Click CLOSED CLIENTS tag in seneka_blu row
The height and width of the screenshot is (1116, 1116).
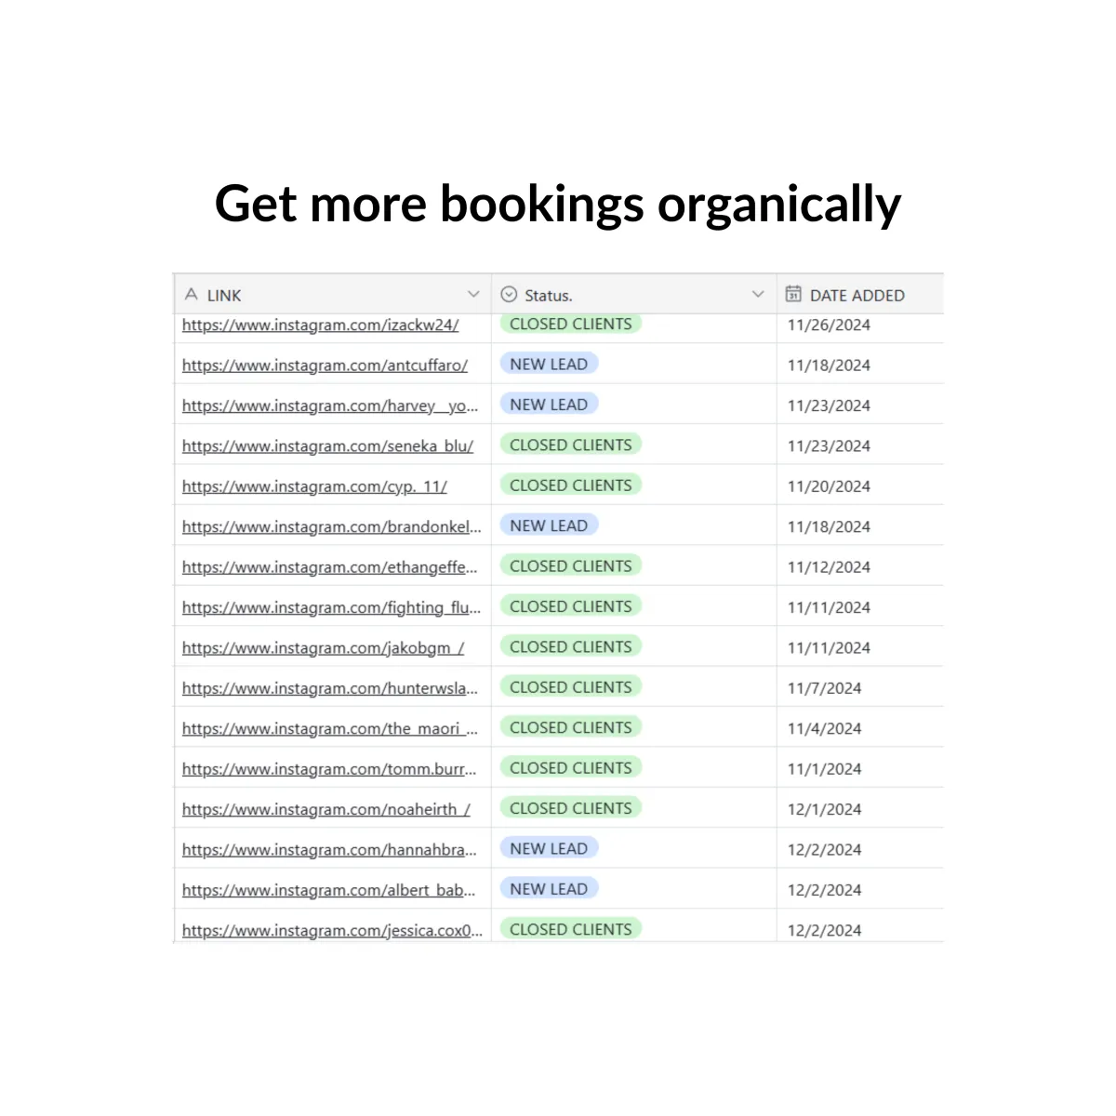(571, 445)
